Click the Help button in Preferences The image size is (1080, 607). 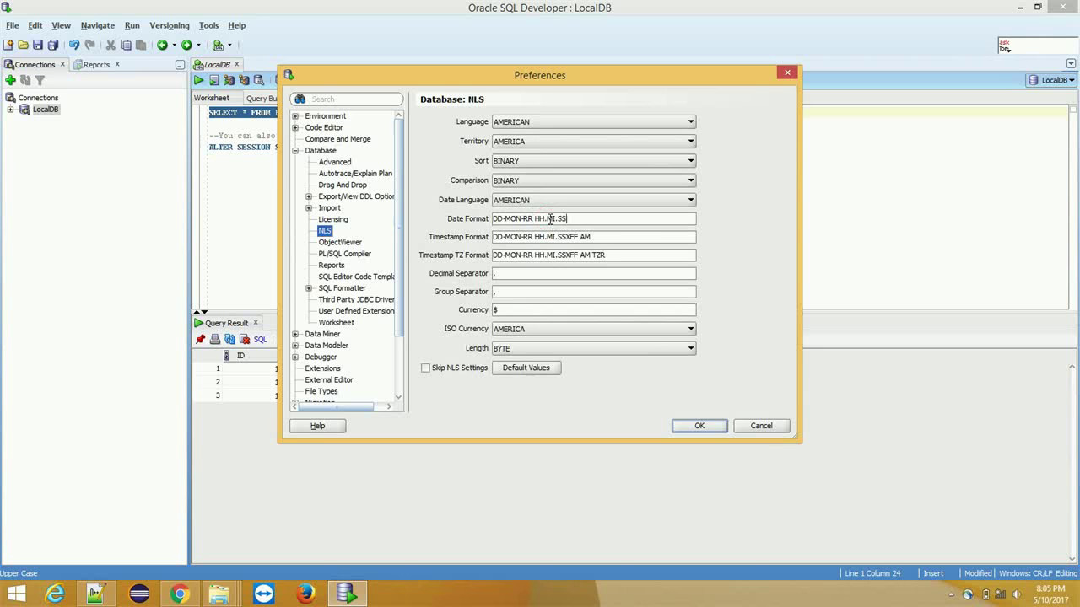point(317,426)
